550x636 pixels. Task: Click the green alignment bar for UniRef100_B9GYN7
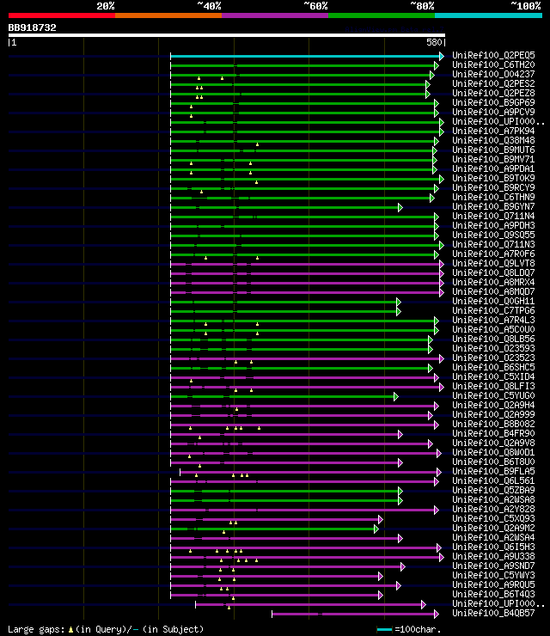[286, 208]
